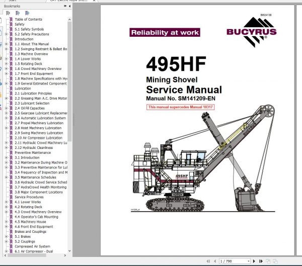Select 3.7 HydraCrowd Health Monitoring bookmark
302x266 pixels.
[40, 187]
